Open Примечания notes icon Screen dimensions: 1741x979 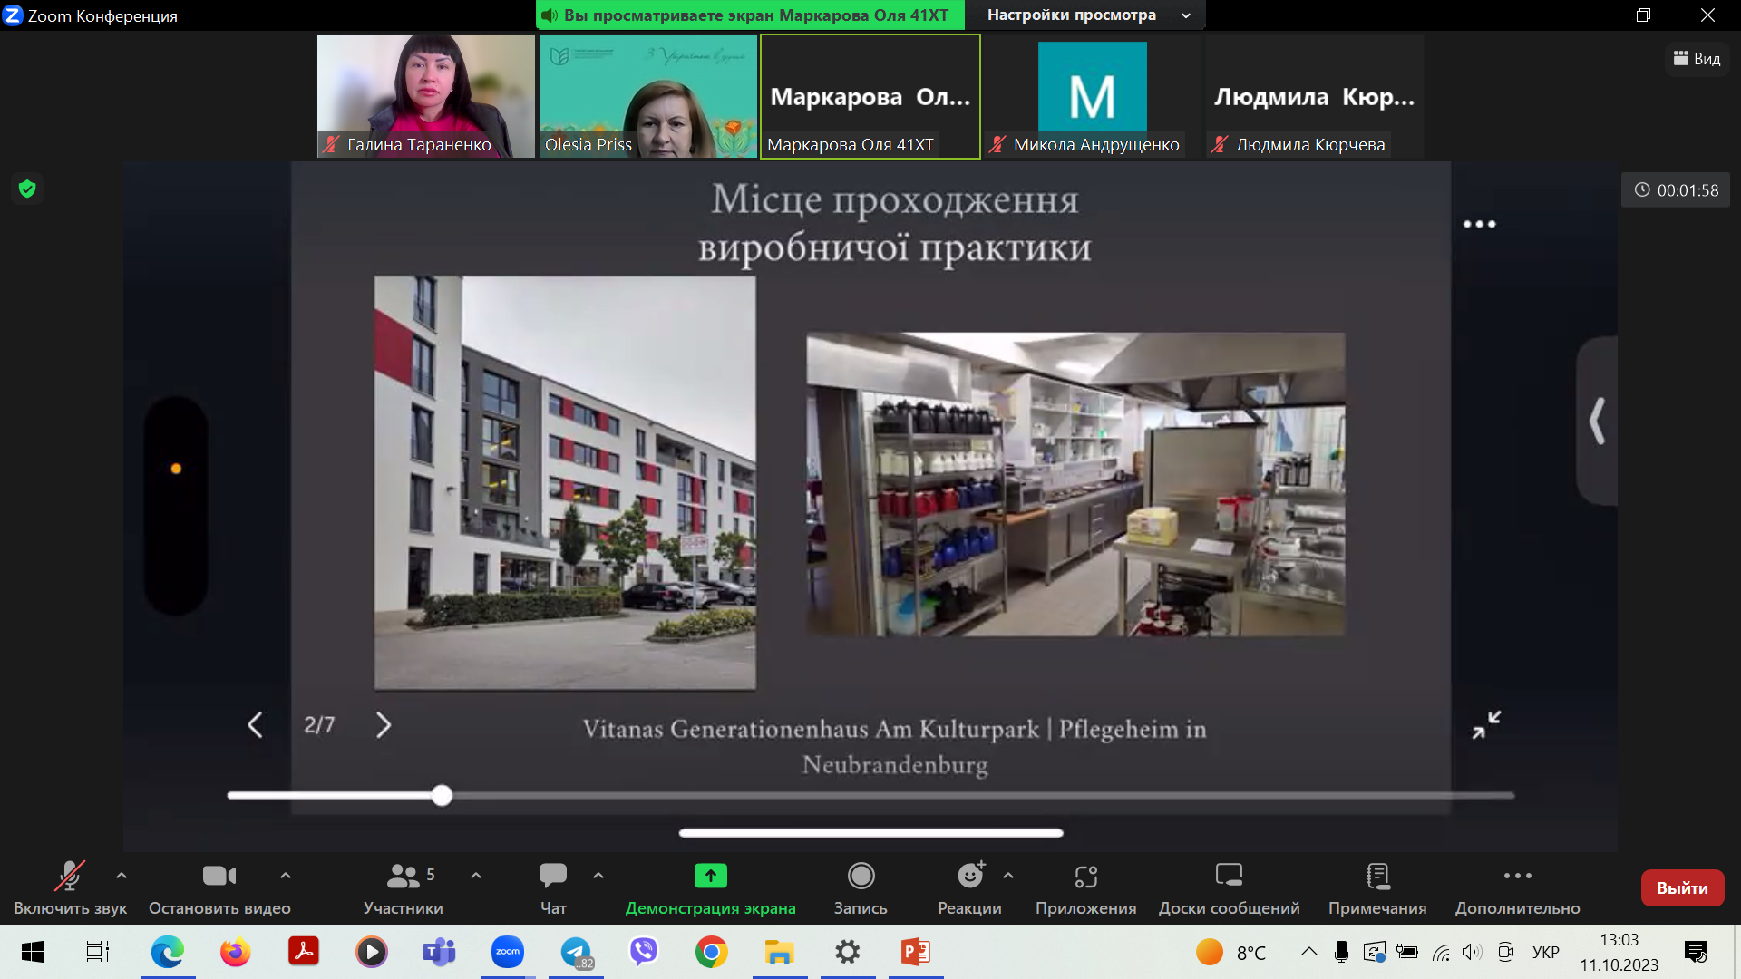(1376, 876)
